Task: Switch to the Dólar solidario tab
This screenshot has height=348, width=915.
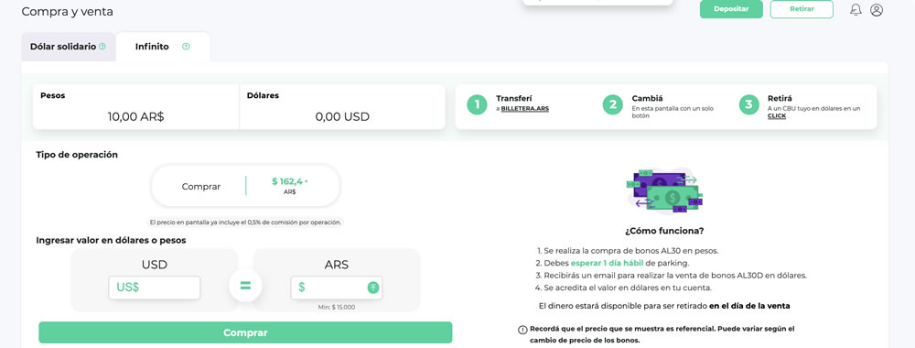Action: coord(69,47)
